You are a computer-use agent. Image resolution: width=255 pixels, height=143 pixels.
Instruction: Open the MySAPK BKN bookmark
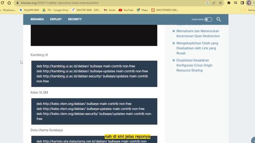29,10
